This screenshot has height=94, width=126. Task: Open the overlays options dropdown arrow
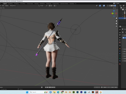106,6
